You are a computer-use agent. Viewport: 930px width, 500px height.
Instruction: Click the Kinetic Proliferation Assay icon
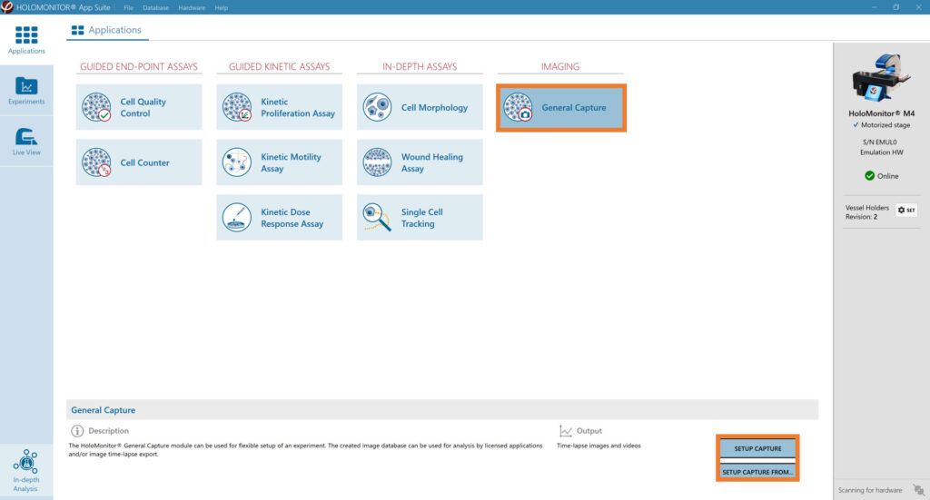[237, 107]
